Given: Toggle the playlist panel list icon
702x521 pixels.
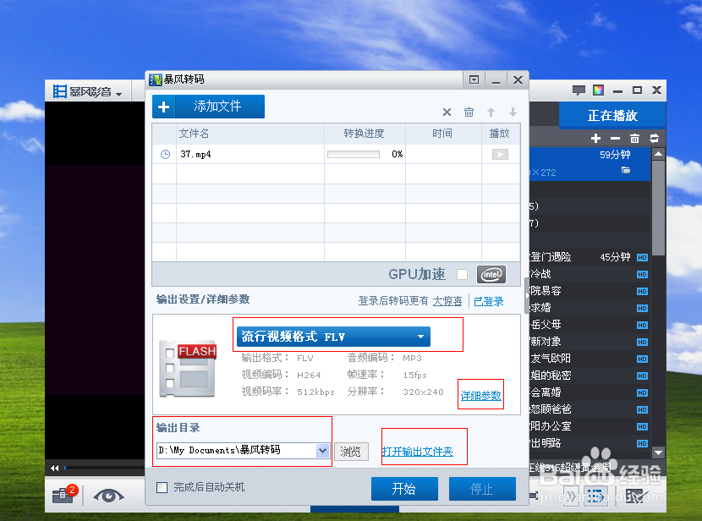Looking at the screenshot, I should coord(595,496).
